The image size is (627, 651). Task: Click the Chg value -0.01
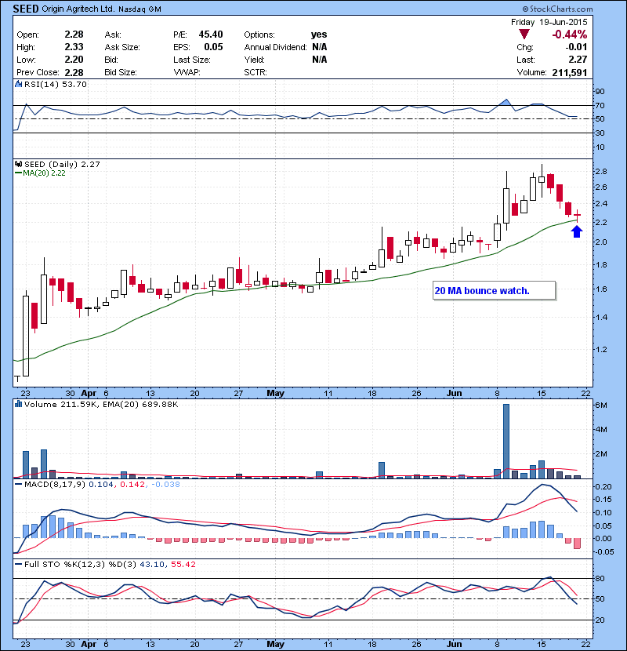[576, 47]
